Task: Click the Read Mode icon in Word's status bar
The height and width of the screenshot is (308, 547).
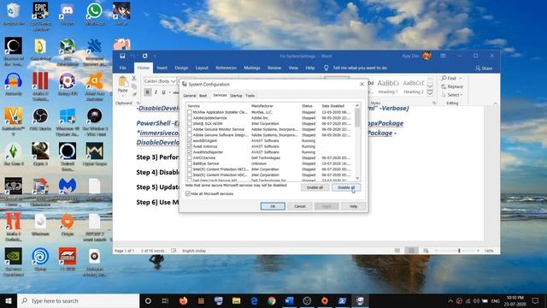Action: pyautogui.click(x=397, y=251)
